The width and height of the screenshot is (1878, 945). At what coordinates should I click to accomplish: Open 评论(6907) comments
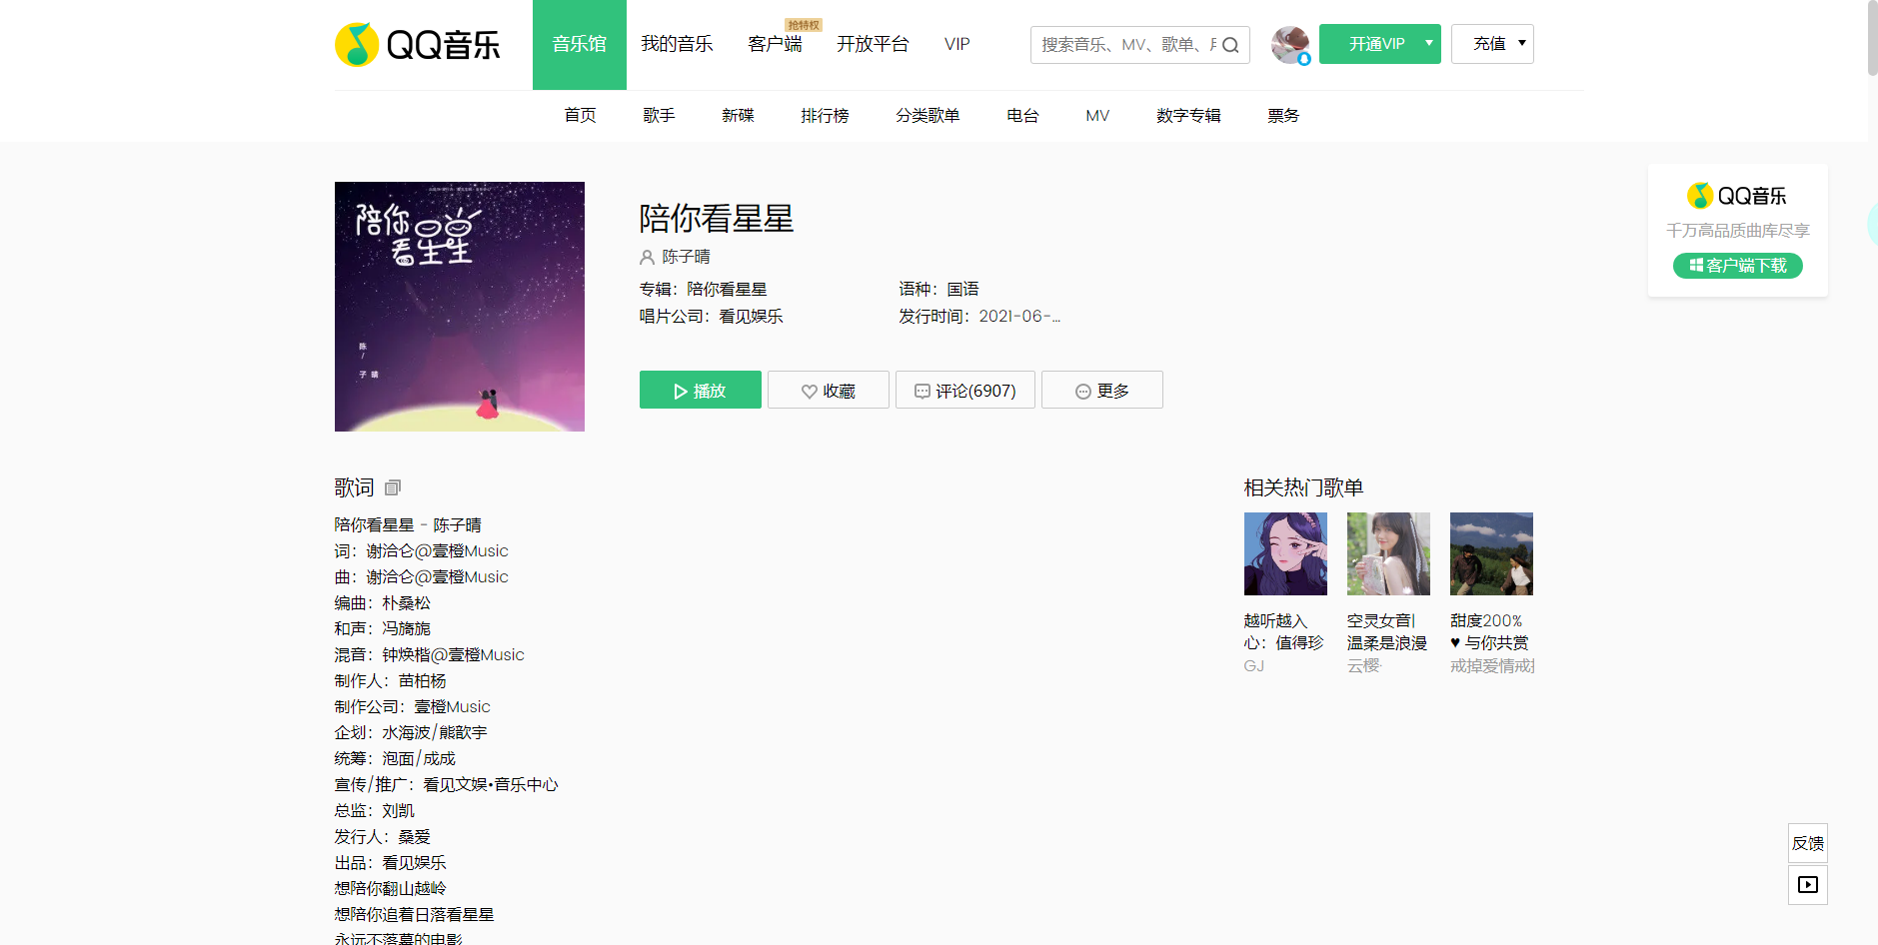tap(964, 391)
